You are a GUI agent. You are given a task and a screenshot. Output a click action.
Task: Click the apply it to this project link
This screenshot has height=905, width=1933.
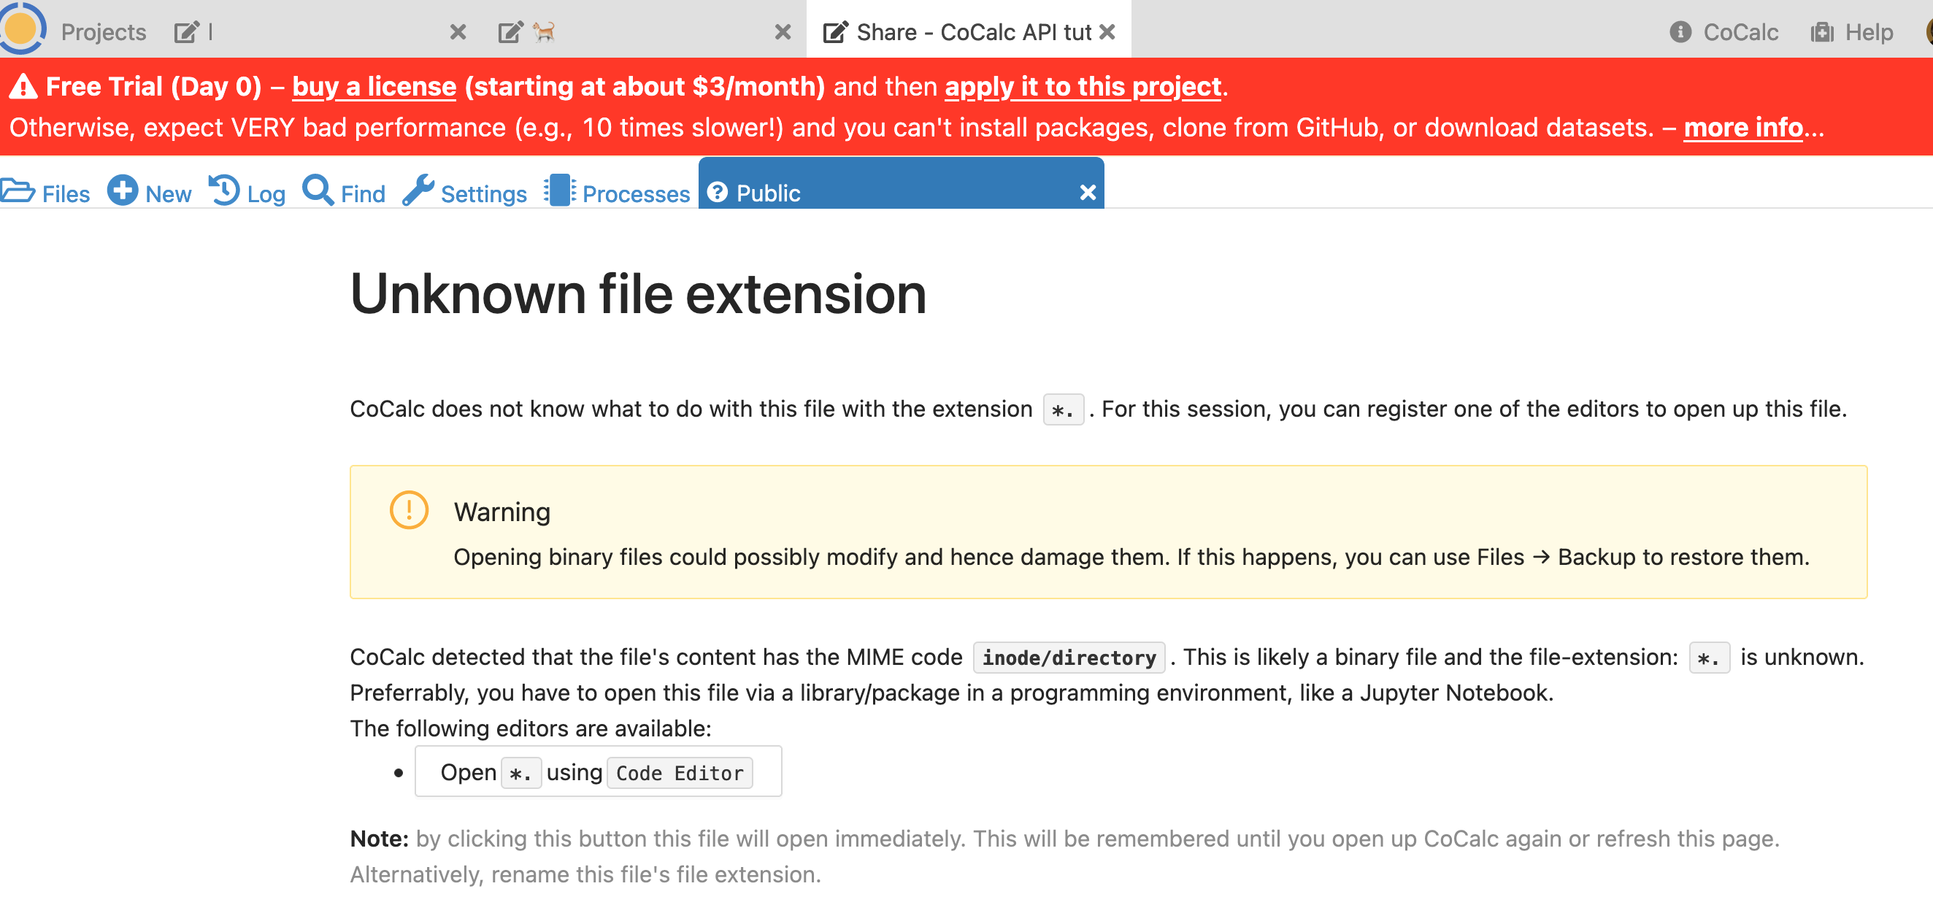click(1081, 87)
